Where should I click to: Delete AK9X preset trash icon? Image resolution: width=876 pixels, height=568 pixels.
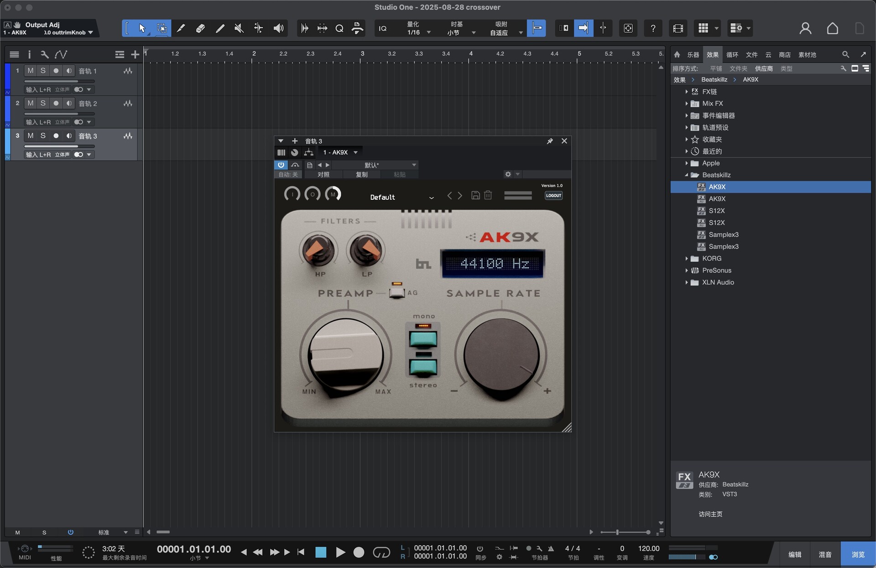click(x=488, y=195)
